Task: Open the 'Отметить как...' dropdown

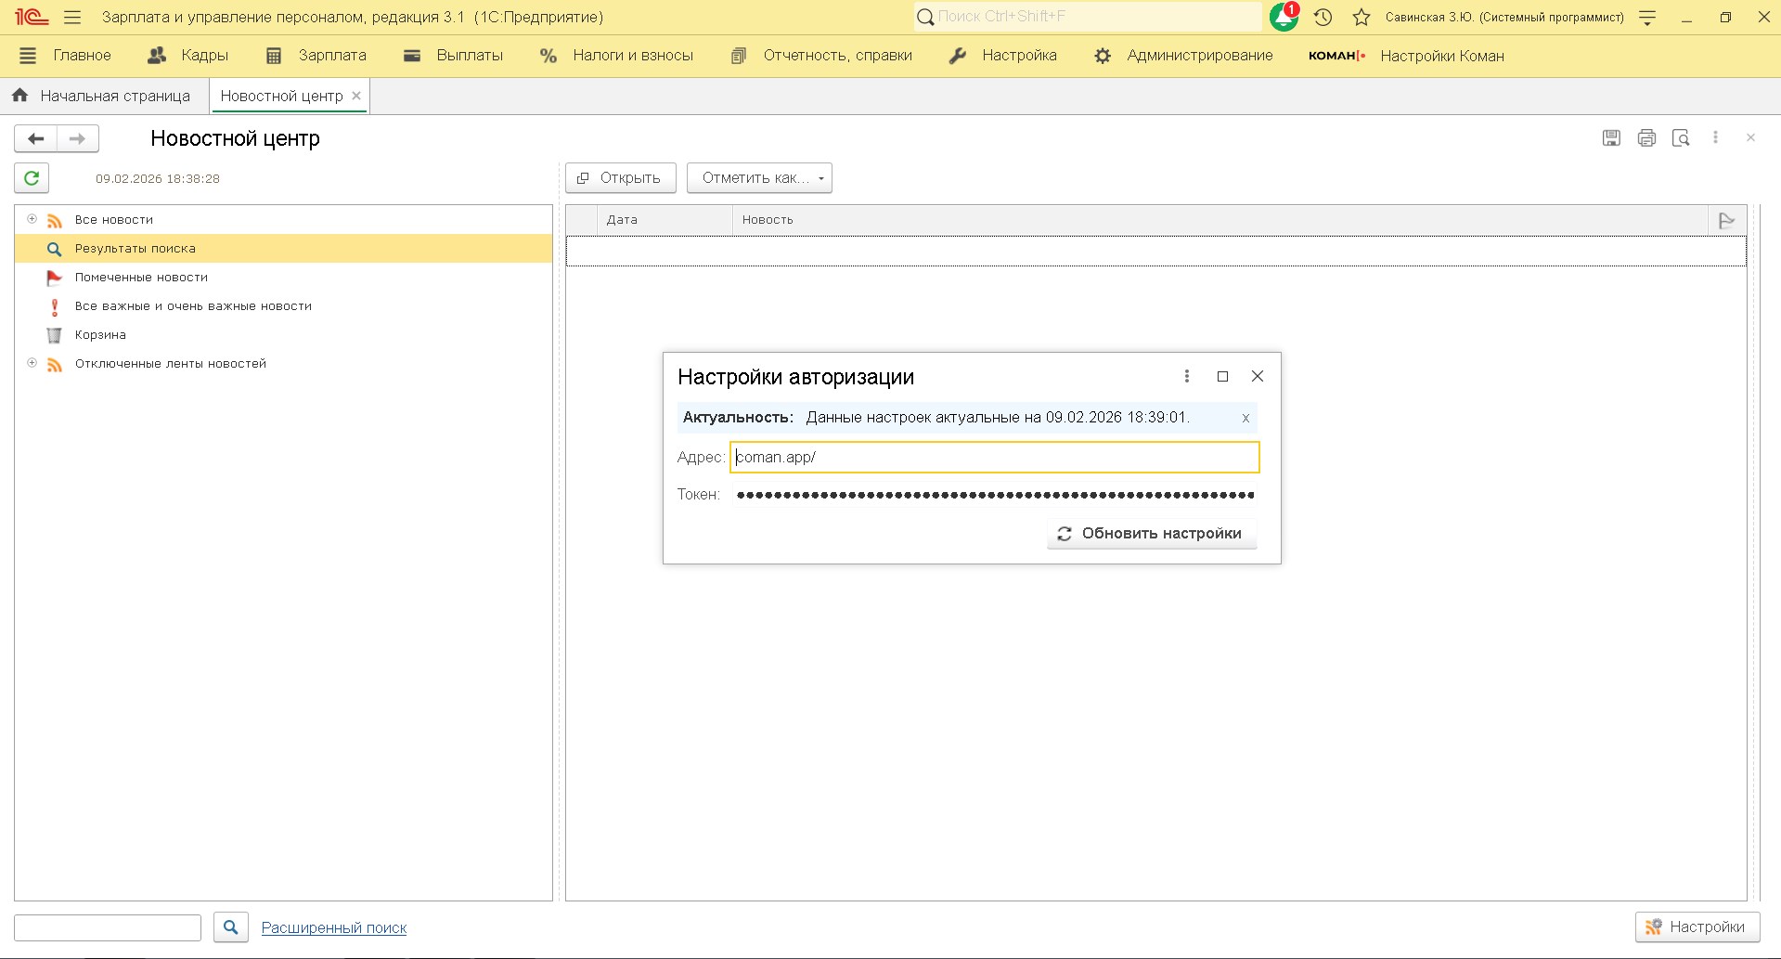Action: pyautogui.click(x=759, y=178)
